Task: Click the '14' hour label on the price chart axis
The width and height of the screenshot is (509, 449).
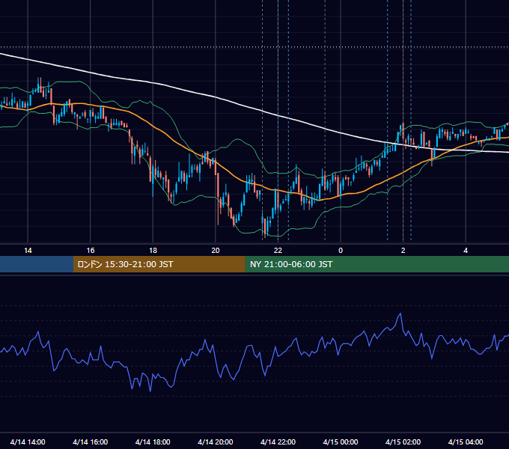Action: pyautogui.click(x=28, y=251)
